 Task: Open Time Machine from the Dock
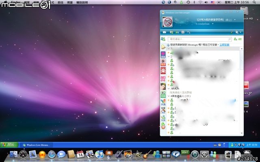pos(195,155)
